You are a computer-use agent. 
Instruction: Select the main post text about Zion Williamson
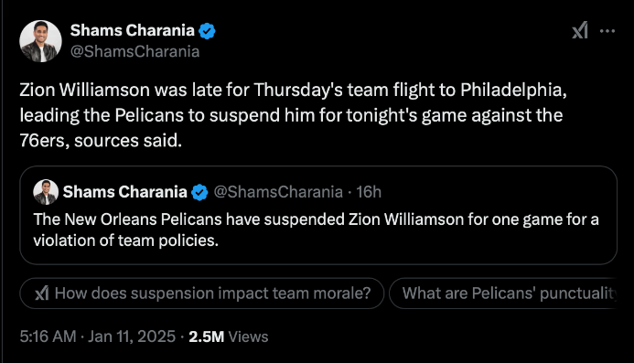293,115
